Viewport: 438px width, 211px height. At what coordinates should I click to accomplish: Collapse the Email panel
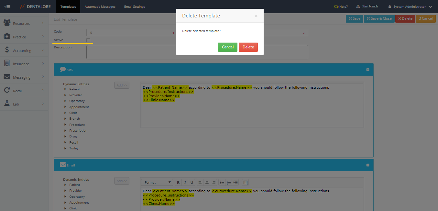368,165
